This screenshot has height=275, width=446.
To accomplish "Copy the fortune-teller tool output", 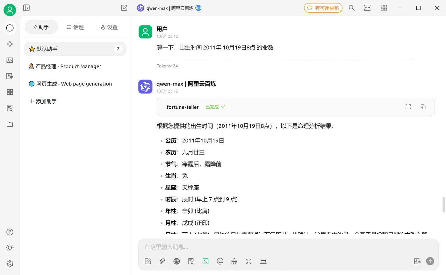I will click(x=423, y=107).
